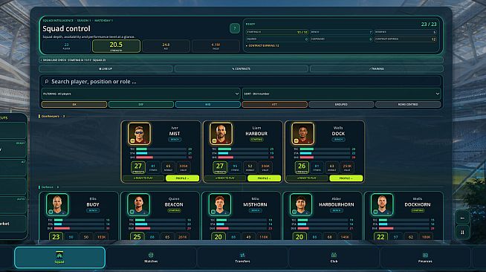486x272 pixels.
Task: Click the Harbourhorn player portrait
Action: pyautogui.click(x=301, y=204)
